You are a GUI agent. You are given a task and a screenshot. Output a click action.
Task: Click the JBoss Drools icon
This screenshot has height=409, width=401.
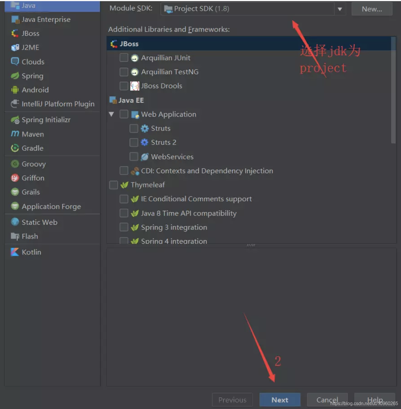pos(135,86)
